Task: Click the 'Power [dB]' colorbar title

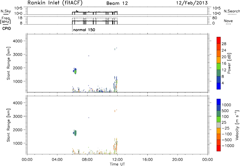Action: click(x=229, y=63)
